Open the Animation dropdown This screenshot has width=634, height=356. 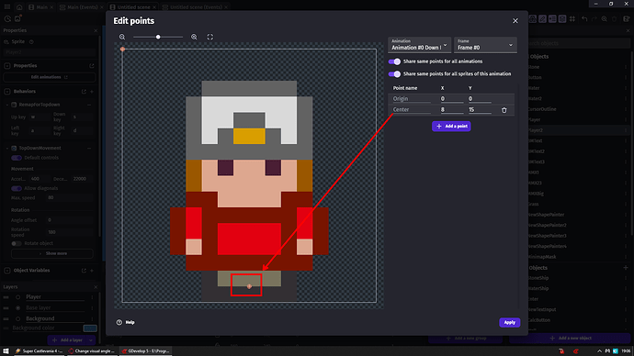[x=419, y=45]
